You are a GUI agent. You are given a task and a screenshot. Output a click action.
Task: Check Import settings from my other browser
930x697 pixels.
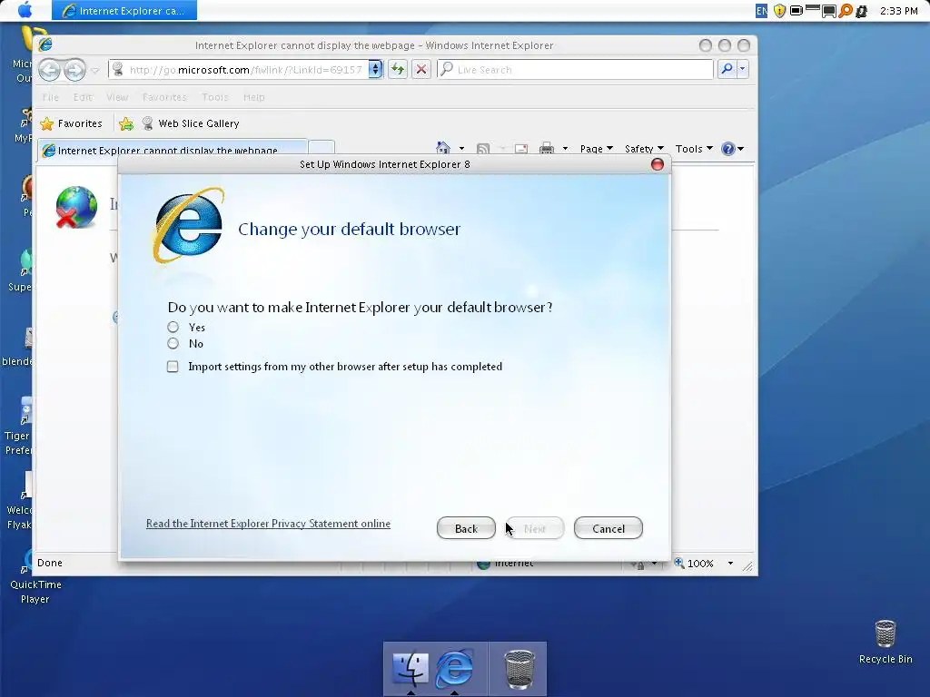(x=173, y=367)
